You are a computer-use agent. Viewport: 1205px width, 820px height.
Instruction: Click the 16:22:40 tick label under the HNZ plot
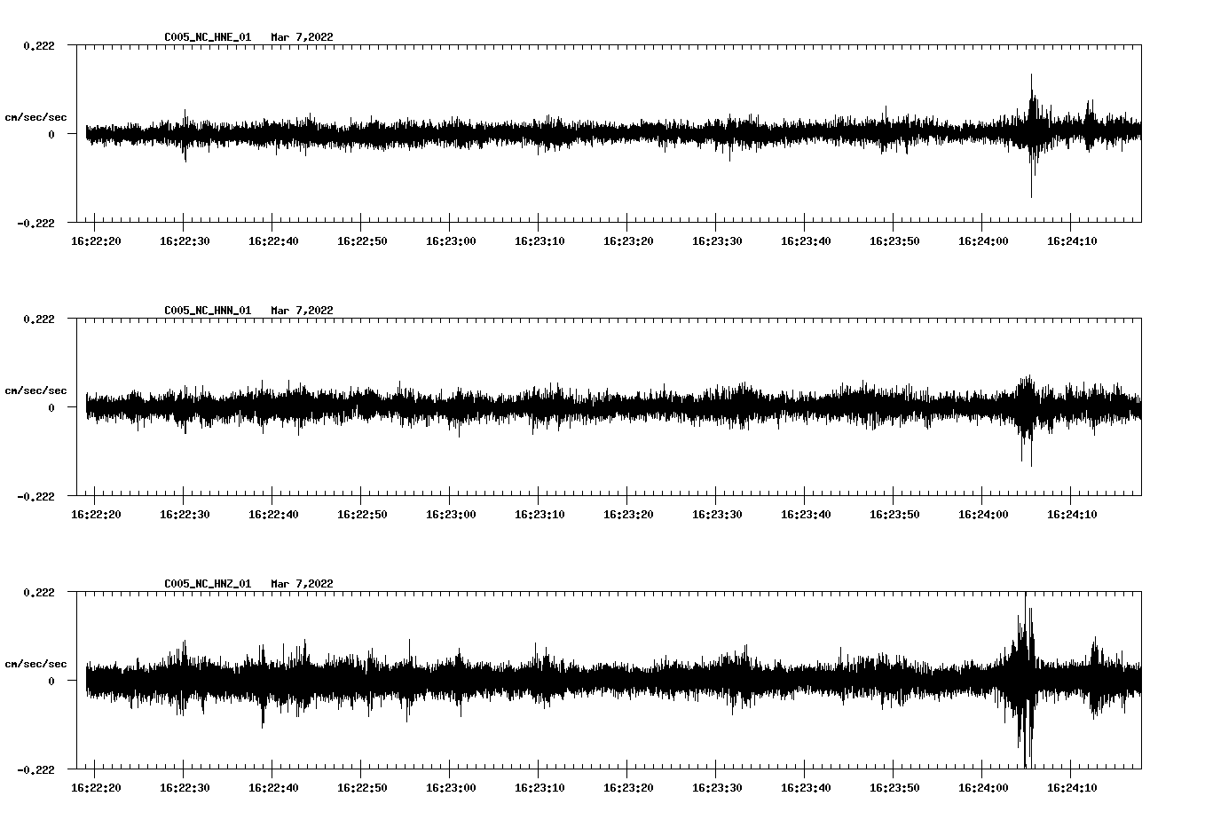[x=273, y=787]
